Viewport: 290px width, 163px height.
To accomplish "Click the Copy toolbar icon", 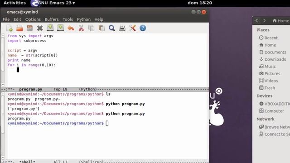I will tap(92, 28).
